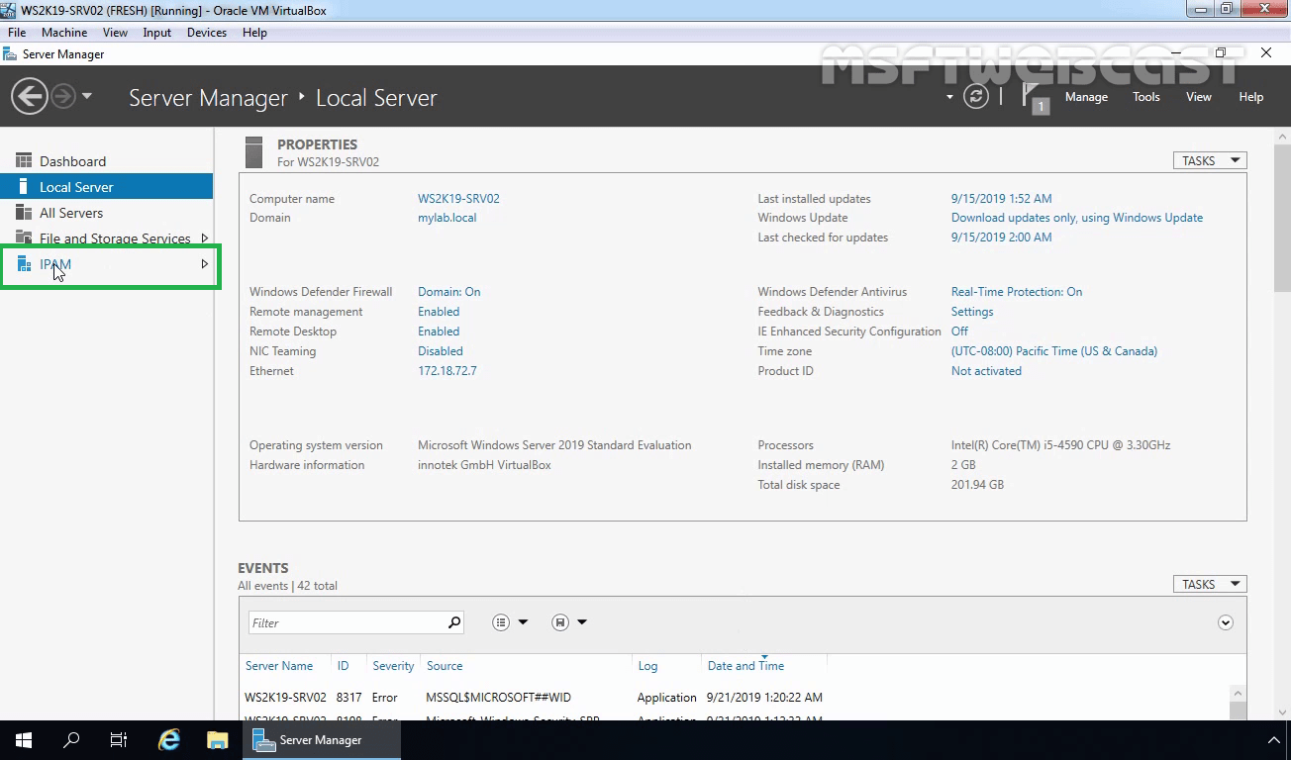This screenshot has width=1291, height=760.
Task: Click the filter search magnifier icon
Action: coord(453,622)
